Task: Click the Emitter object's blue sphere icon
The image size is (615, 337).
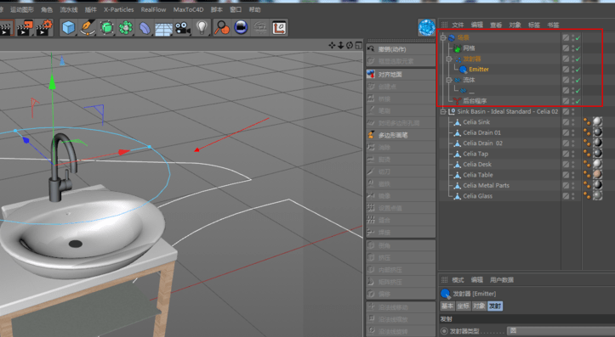Action: tap(463, 70)
